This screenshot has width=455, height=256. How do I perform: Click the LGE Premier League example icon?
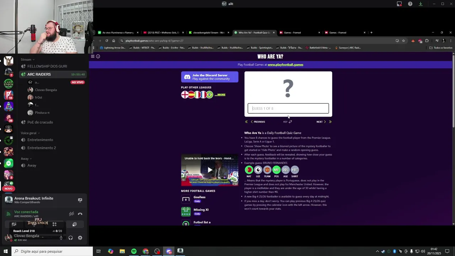point(258,170)
